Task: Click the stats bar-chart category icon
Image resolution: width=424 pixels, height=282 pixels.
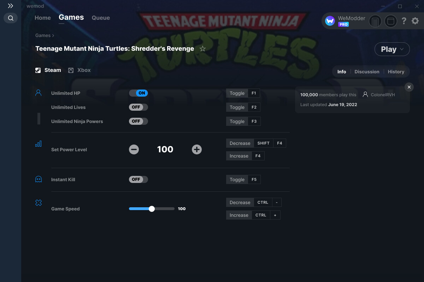Action: (x=39, y=144)
